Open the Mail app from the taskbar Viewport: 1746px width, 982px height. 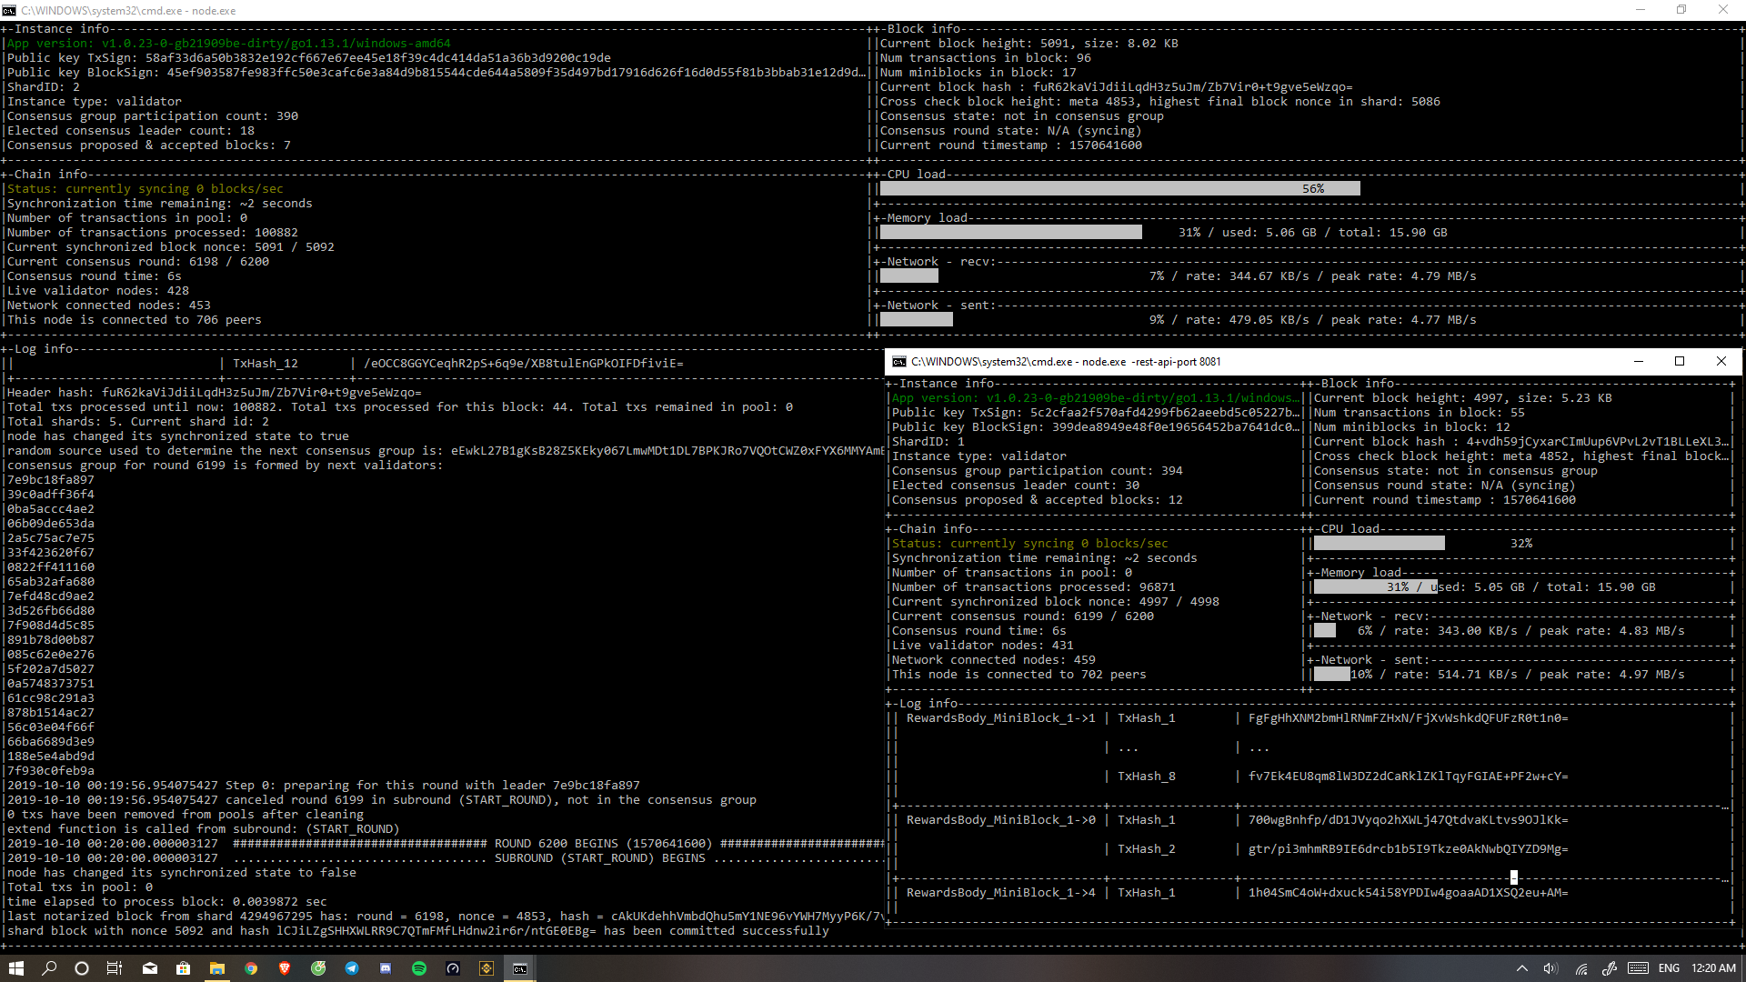148,968
